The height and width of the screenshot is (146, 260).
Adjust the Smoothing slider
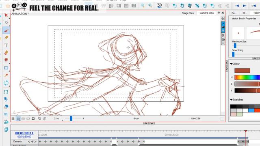click(233, 54)
